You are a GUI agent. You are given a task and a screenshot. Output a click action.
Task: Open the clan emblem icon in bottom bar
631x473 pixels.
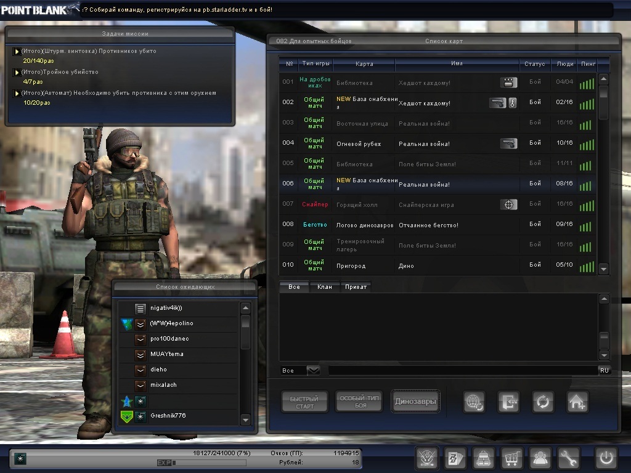click(x=426, y=458)
